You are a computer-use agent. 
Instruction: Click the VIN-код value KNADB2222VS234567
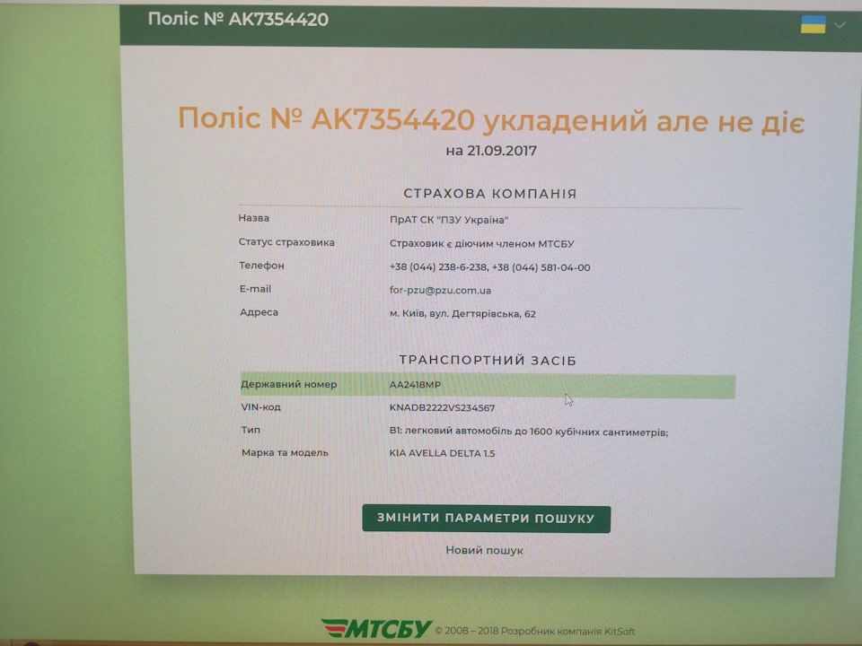pyautogui.click(x=442, y=407)
